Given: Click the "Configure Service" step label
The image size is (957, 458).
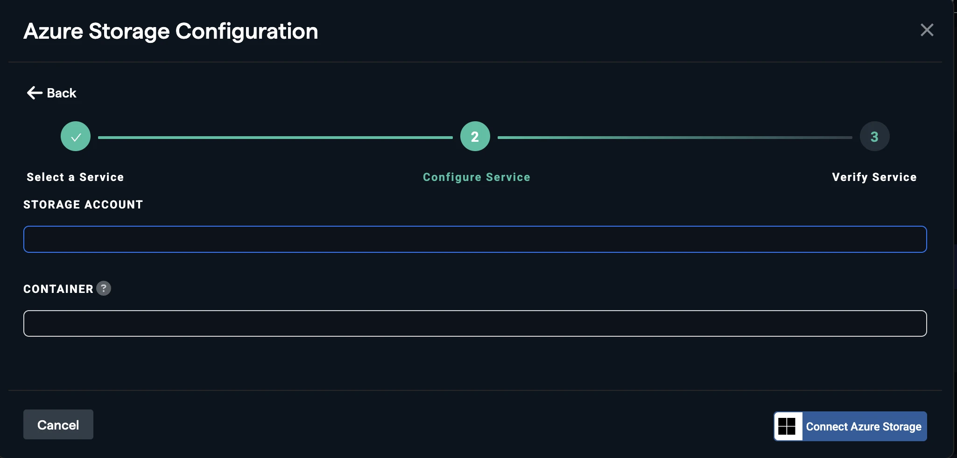Looking at the screenshot, I should click(x=476, y=177).
